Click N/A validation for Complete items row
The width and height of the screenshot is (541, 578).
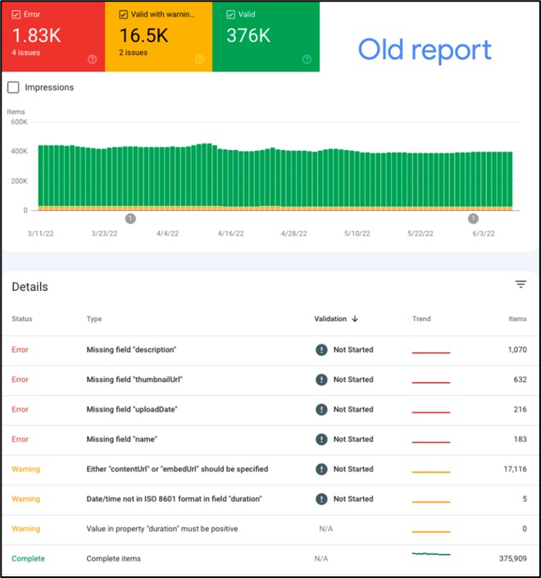[321, 558]
